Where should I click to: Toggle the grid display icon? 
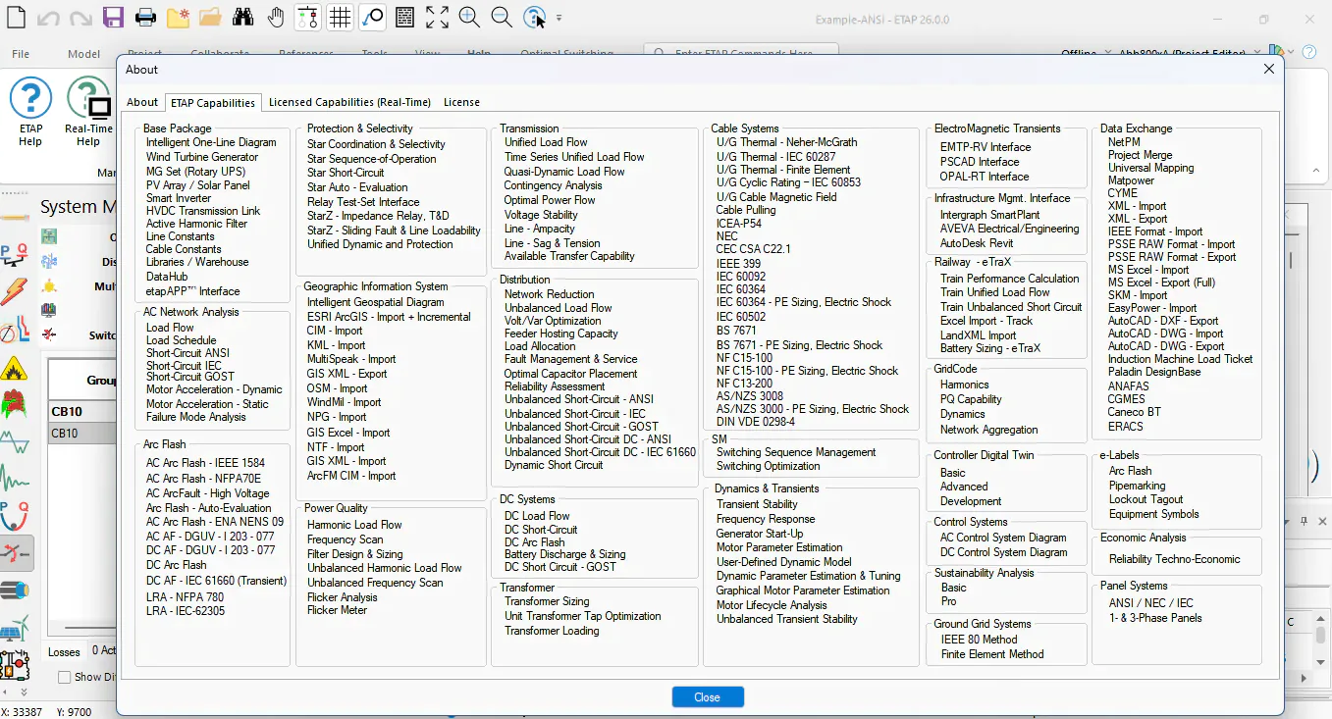[x=340, y=17]
